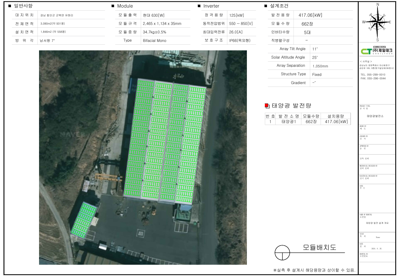Click the FAX. 055-296-0044 number
The image size is (399, 277).
point(373,78)
